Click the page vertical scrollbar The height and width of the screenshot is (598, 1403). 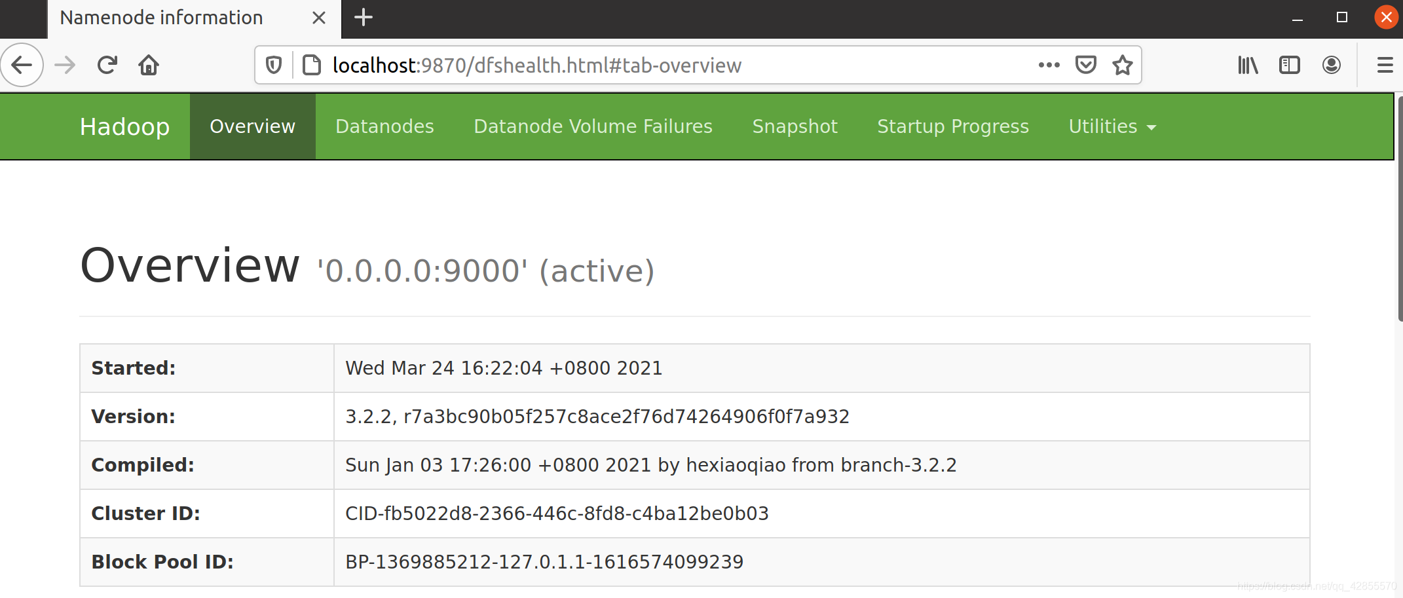tap(1400, 208)
